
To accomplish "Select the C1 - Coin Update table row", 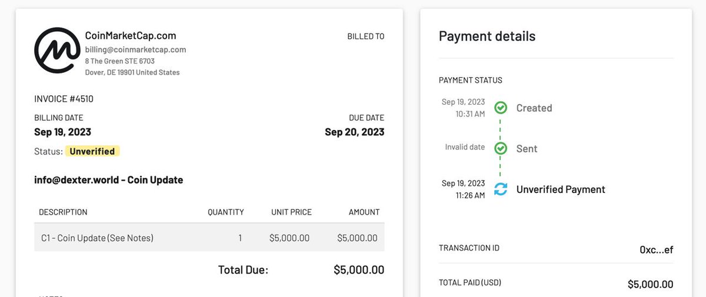I will tap(209, 238).
